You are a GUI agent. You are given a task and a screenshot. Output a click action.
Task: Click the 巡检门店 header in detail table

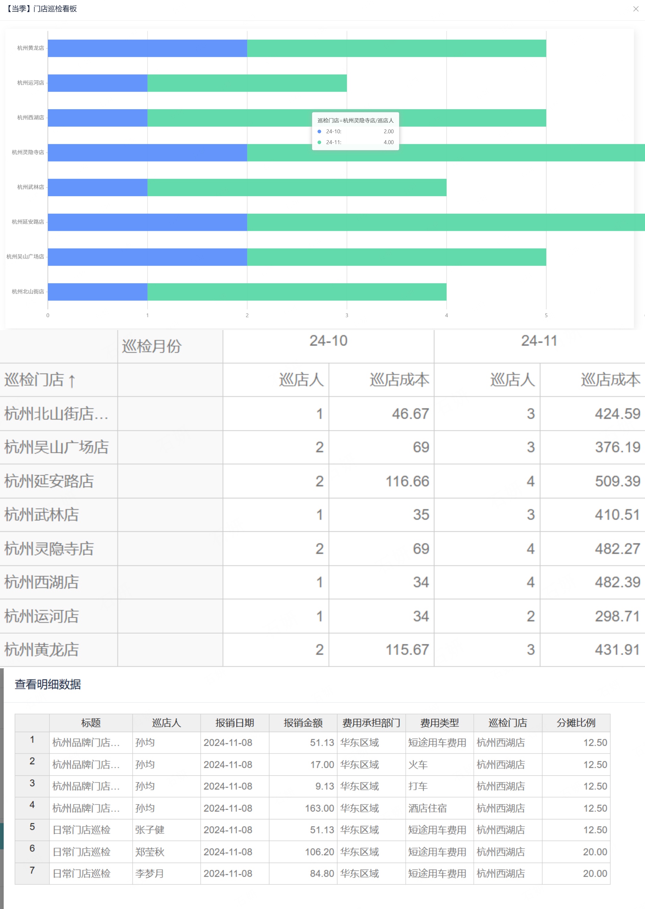507,723
